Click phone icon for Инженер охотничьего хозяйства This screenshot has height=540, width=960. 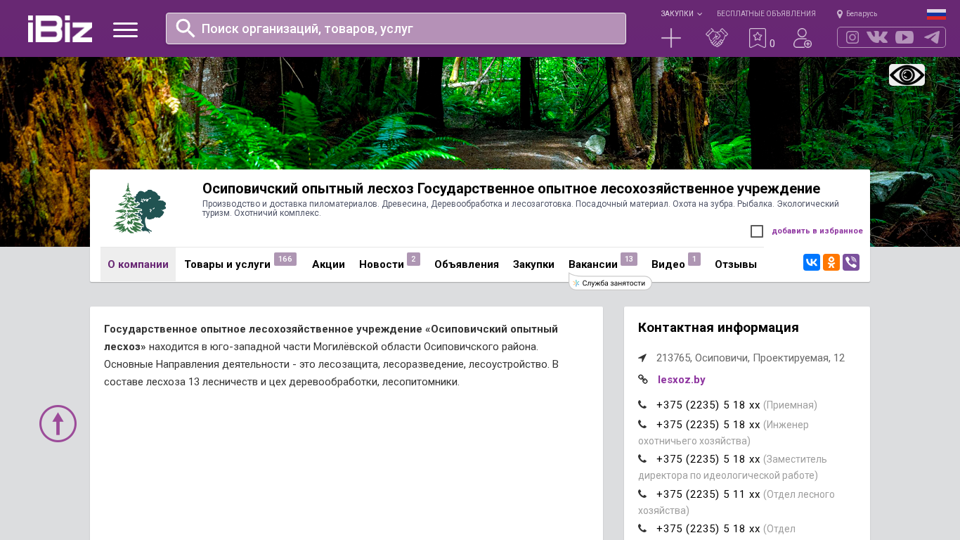642,425
